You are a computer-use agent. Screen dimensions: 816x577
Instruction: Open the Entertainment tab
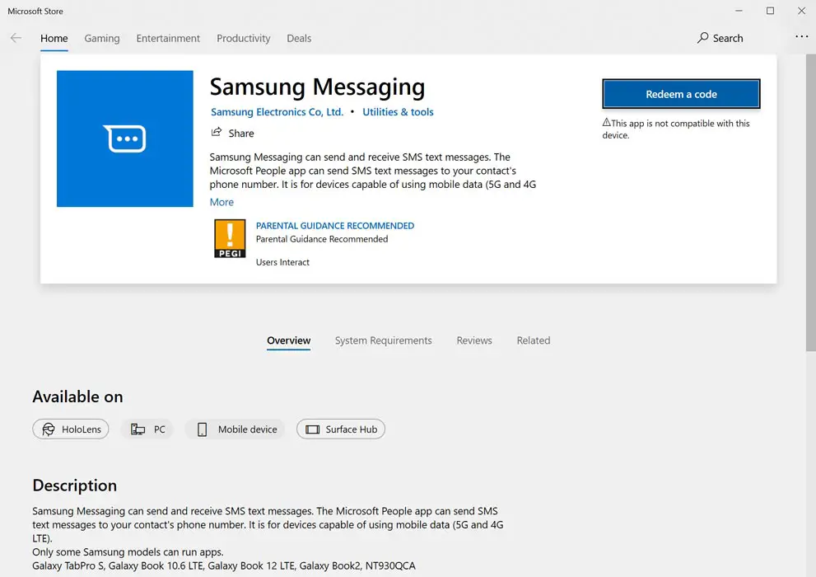[168, 38]
